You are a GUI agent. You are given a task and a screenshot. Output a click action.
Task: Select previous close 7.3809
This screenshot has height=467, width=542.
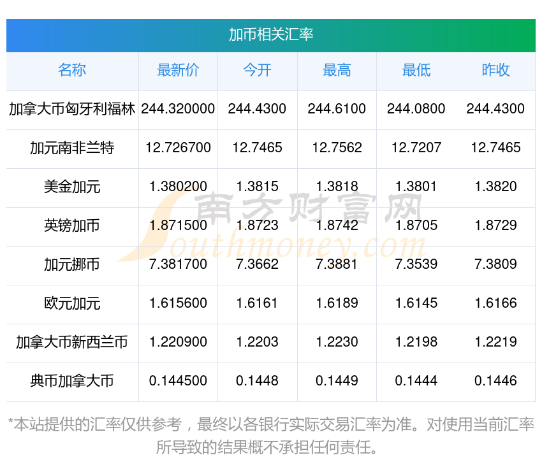[495, 264]
